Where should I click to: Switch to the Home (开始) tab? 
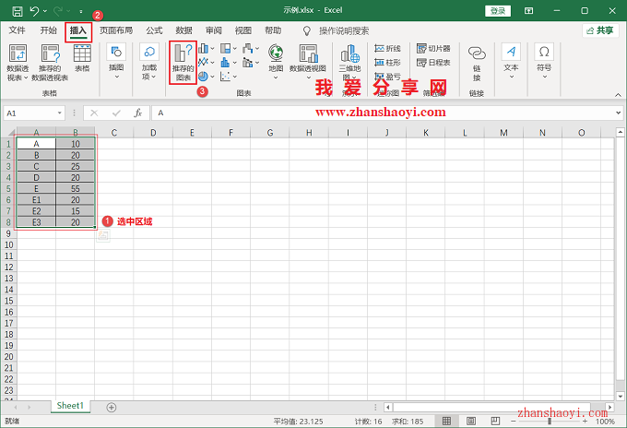click(48, 30)
